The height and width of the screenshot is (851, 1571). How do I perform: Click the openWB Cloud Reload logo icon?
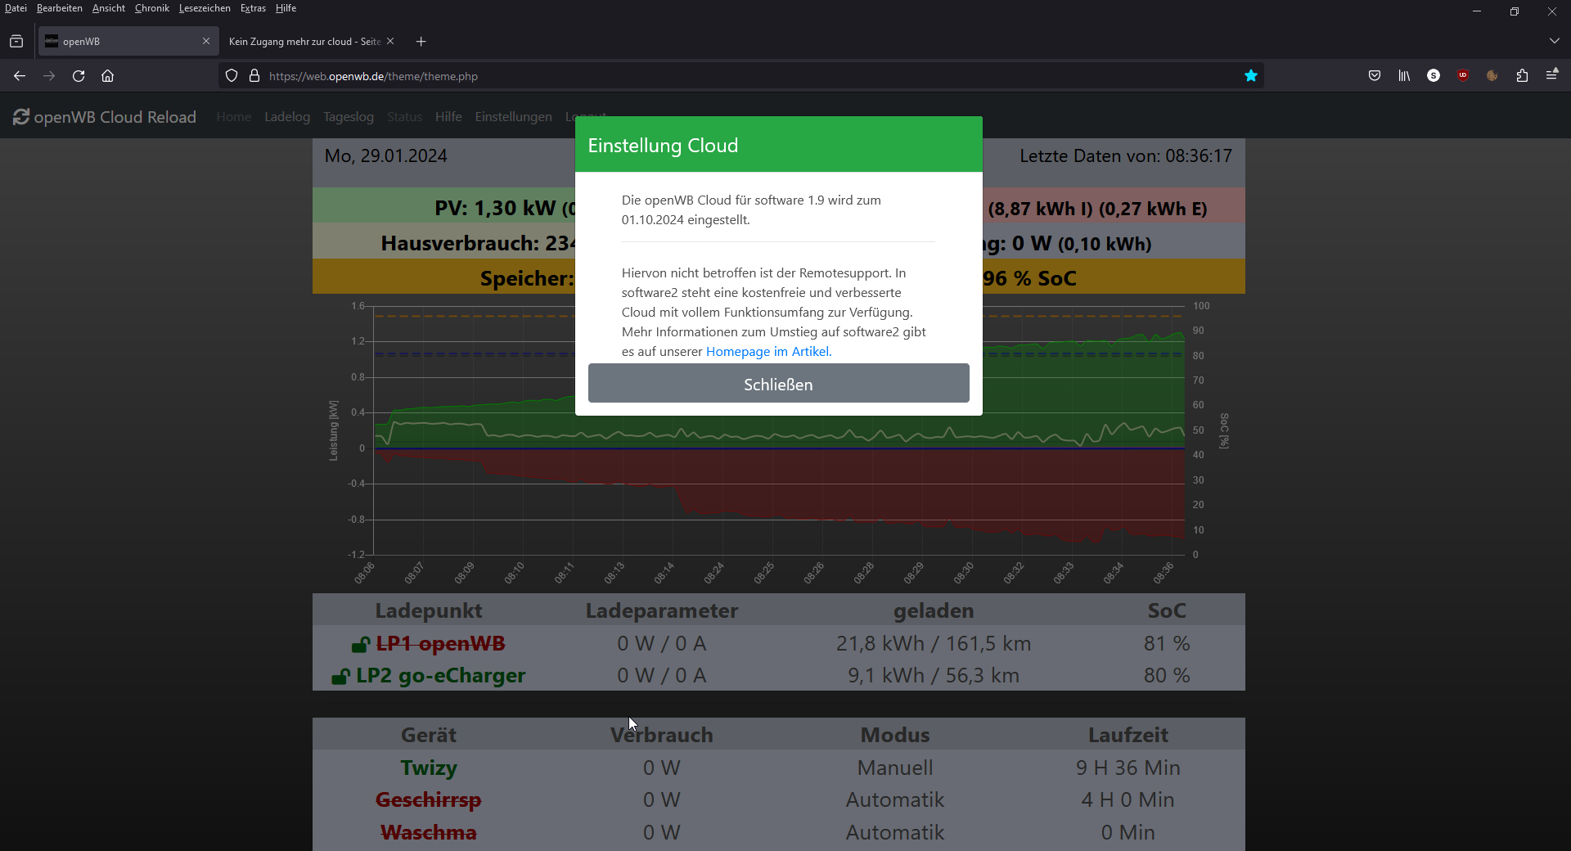coord(21,117)
